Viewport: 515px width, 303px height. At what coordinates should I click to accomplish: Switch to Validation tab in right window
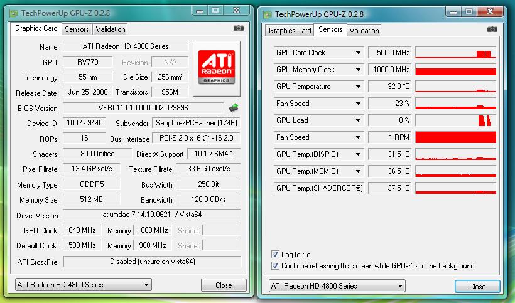[x=364, y=31]
